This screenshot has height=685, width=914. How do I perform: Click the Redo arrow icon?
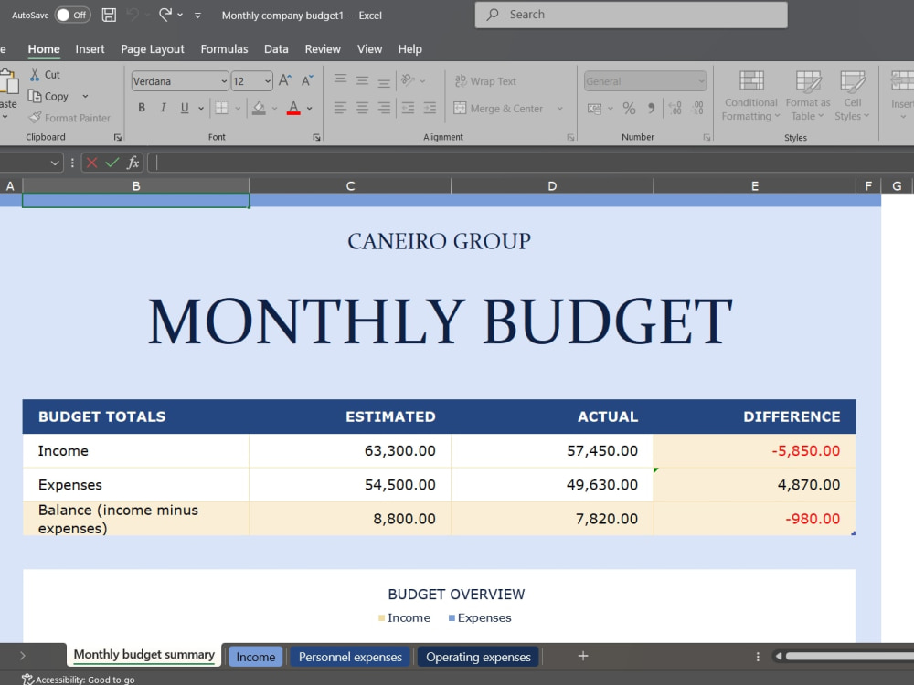pos(165,16)
